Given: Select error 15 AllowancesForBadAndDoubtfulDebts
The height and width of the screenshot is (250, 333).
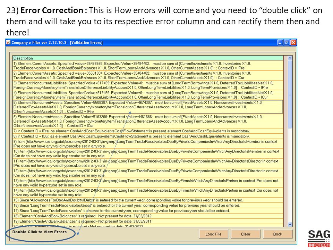Looking at the screenshot, I should coord(148,200).
